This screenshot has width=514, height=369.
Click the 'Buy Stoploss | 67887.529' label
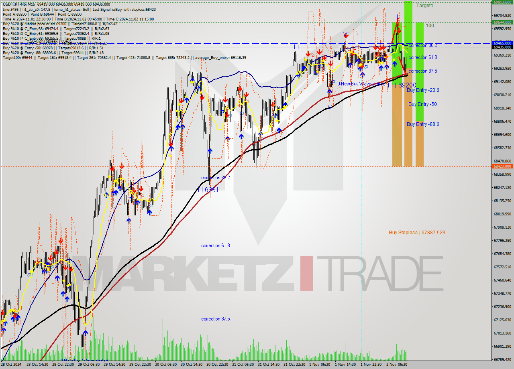click(x=417, y=233)
